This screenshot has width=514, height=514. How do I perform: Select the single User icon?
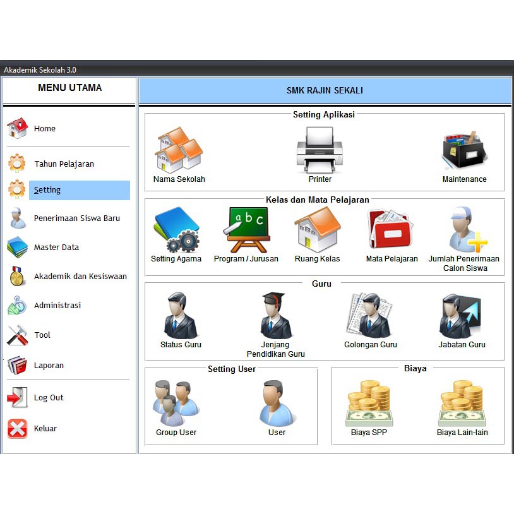pyautogui.click(x=277, y=401)
